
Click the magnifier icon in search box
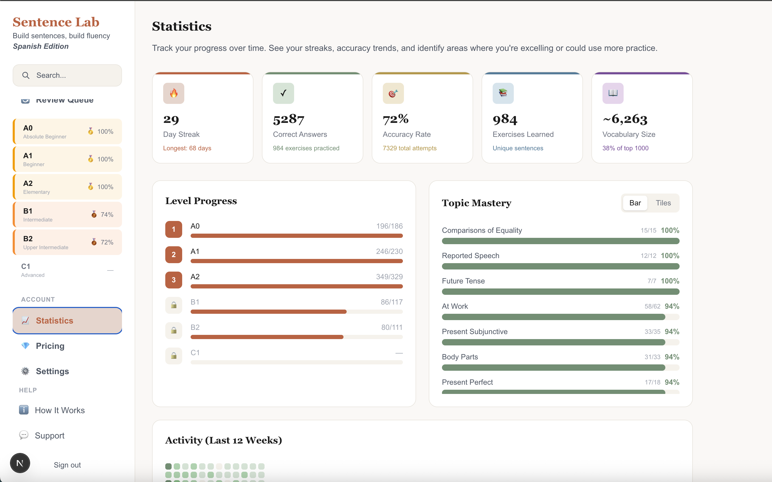coord(26,75)
